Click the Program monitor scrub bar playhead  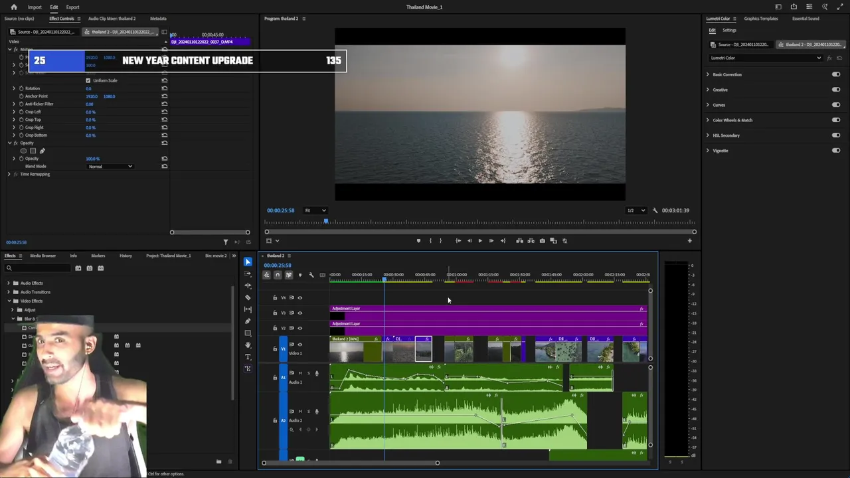tap(325, 221)
